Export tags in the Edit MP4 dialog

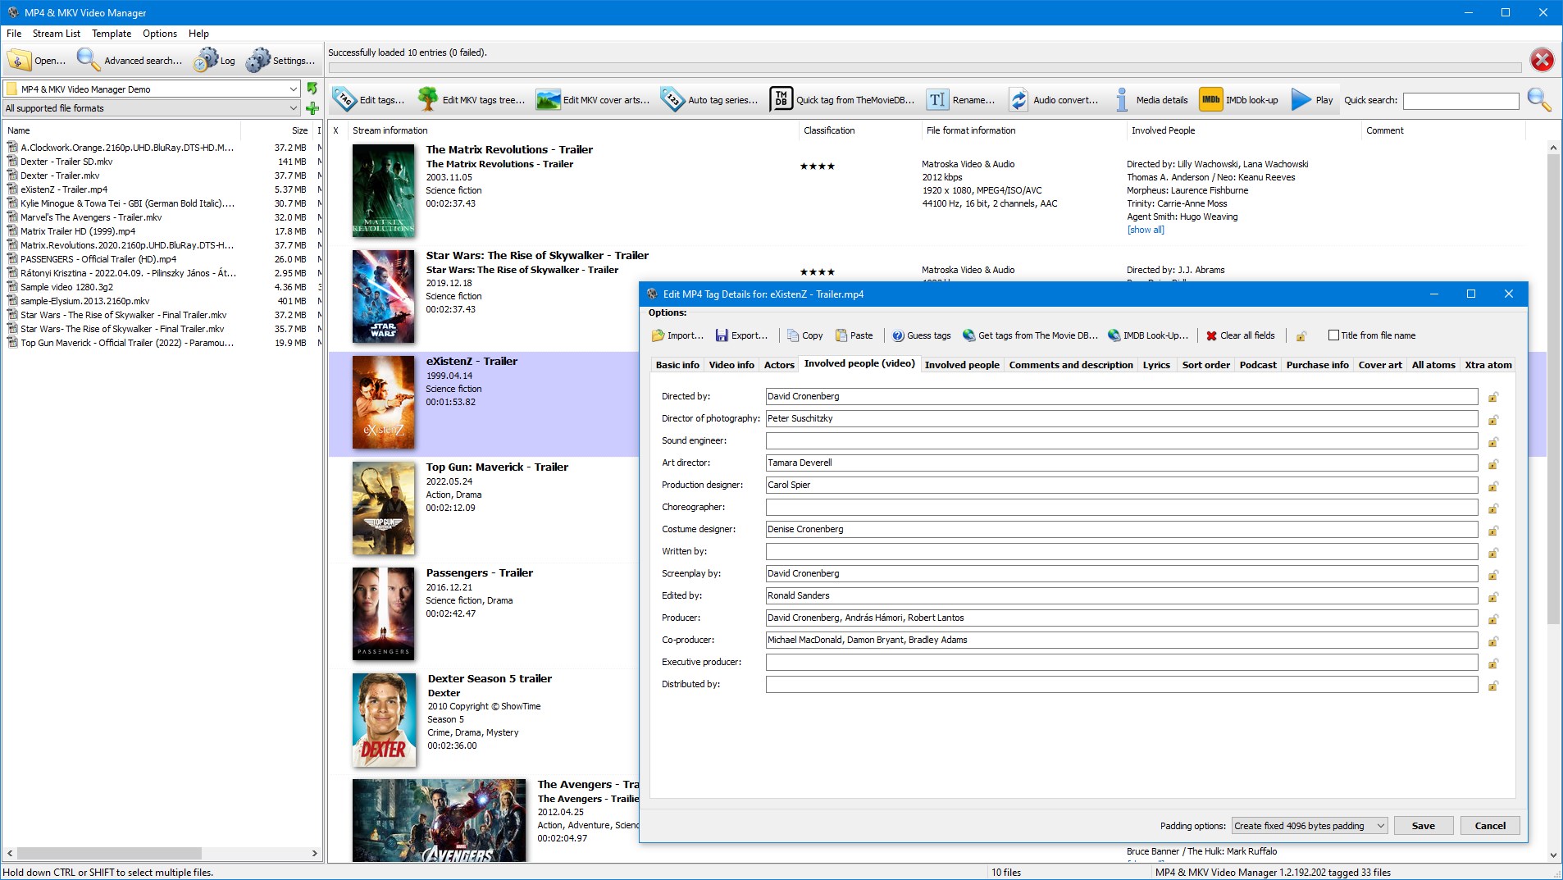[741, 335]
